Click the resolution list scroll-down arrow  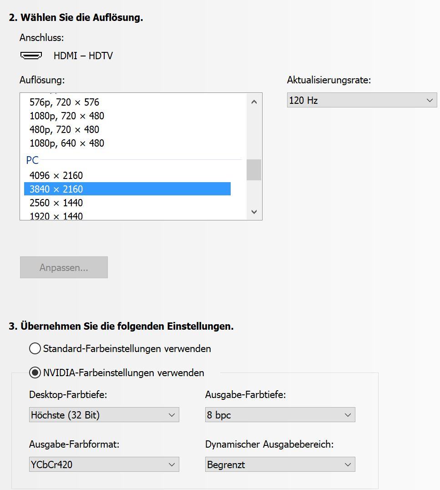(x=254, y=212)
